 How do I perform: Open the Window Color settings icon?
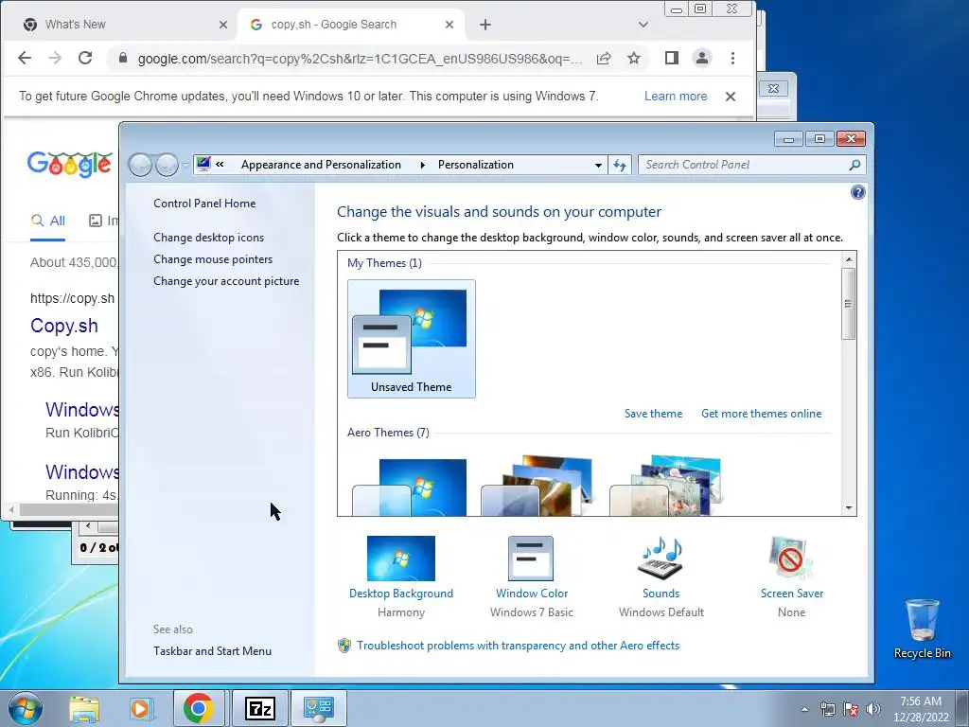click(x=531, y=559)
